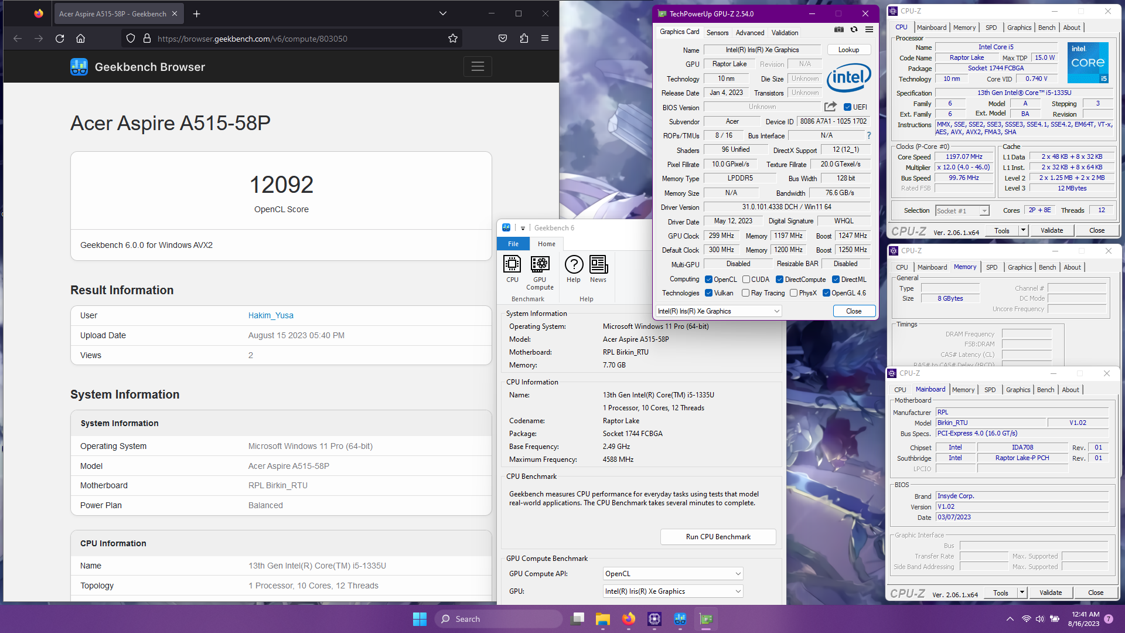Open the Windows Start menu

(x=420, y=619)
